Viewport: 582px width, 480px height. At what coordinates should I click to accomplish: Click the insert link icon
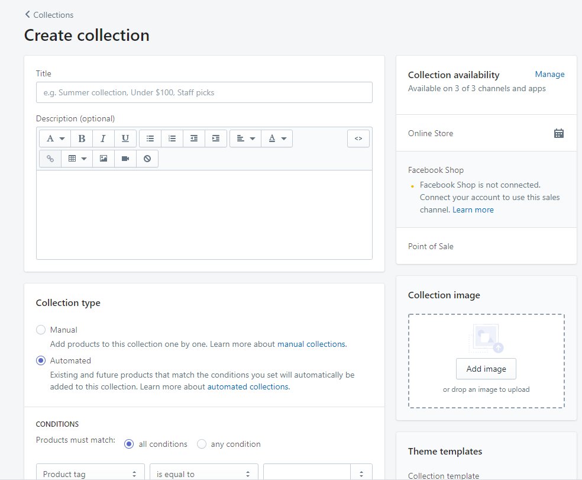click(50, 159)
